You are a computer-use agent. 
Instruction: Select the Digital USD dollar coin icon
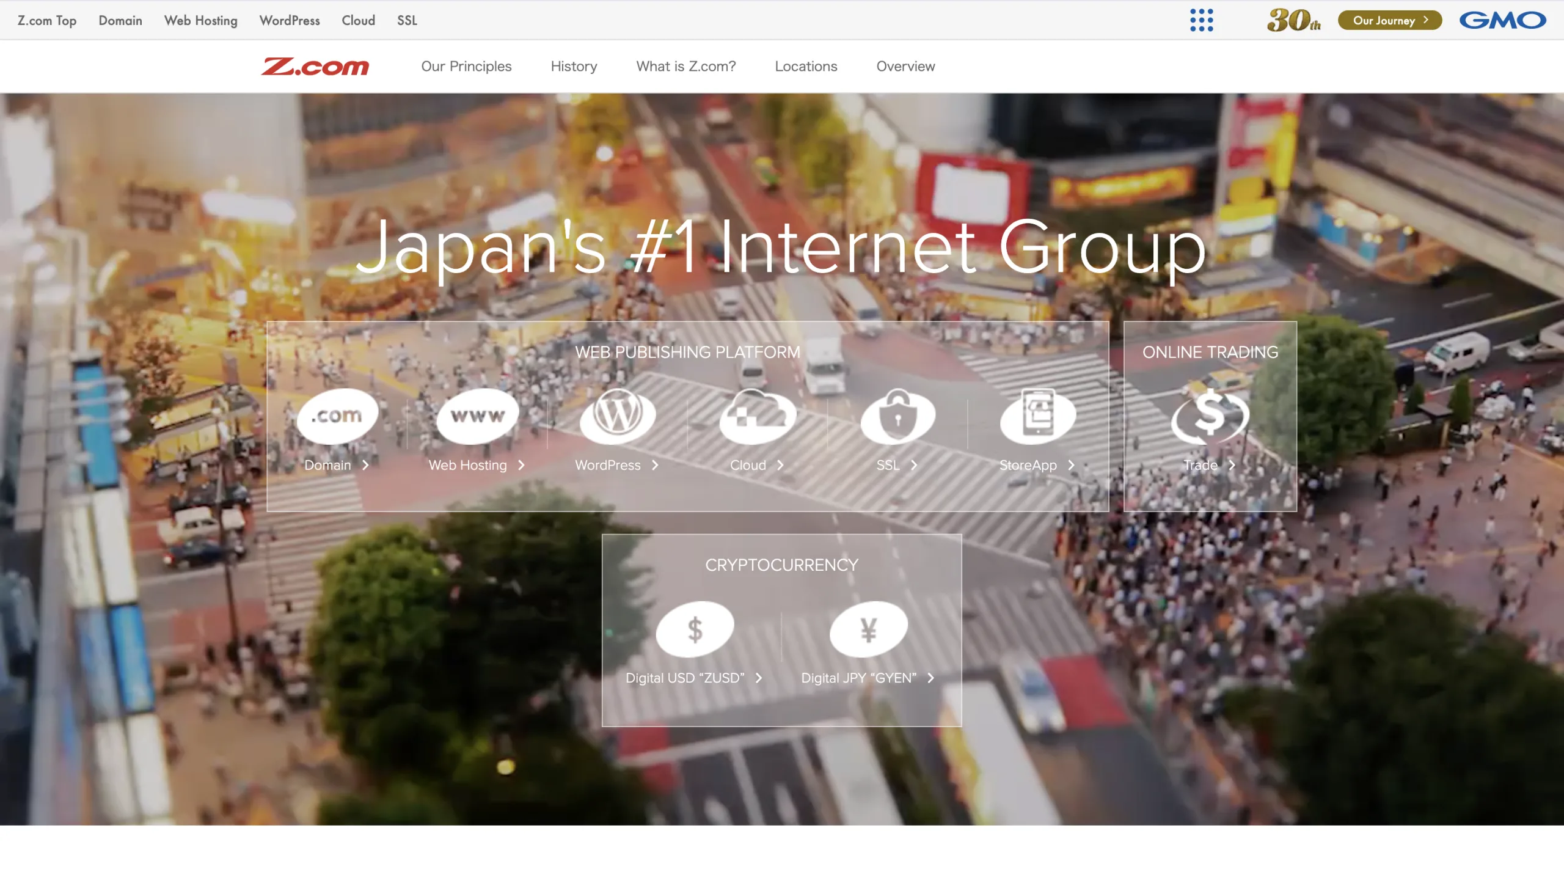pos(695,629)
